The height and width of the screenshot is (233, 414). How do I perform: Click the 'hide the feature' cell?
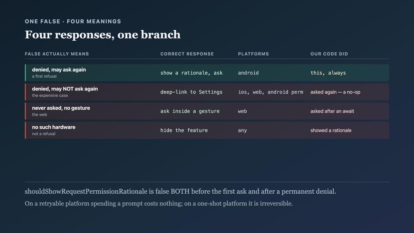pos(184,130)
